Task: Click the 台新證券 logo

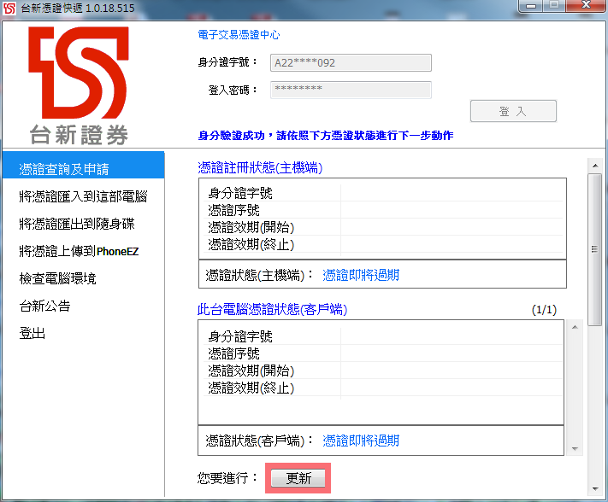Action: tap(79, 86)
